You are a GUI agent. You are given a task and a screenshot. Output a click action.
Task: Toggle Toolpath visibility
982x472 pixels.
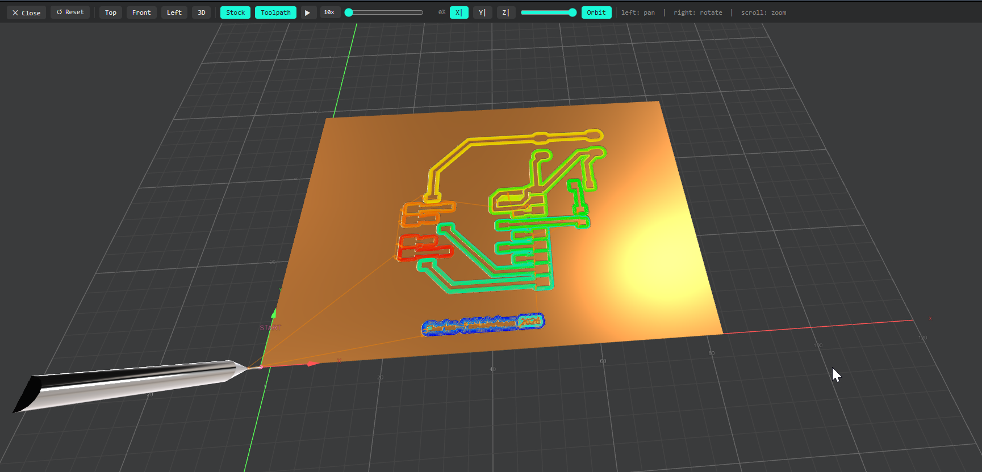(x=275, y=12)
